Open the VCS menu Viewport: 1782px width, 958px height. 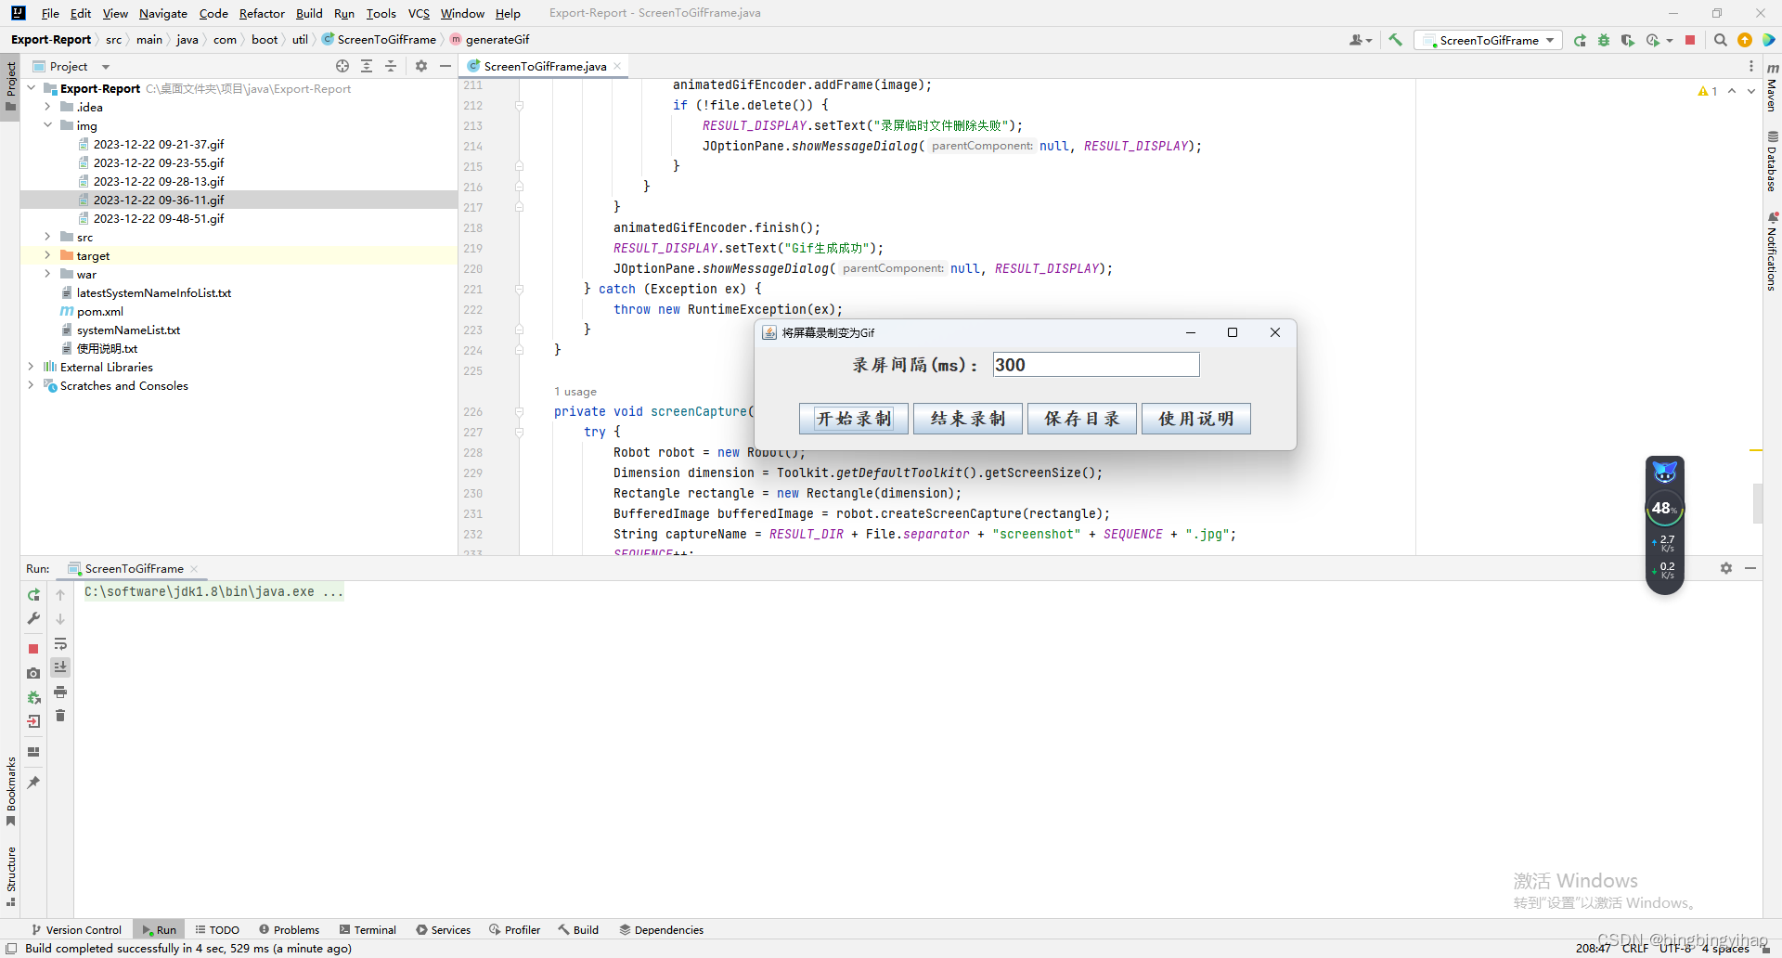click(x=419, y=13)
